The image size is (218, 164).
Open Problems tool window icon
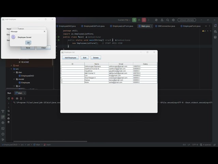(x=3, y=134)
